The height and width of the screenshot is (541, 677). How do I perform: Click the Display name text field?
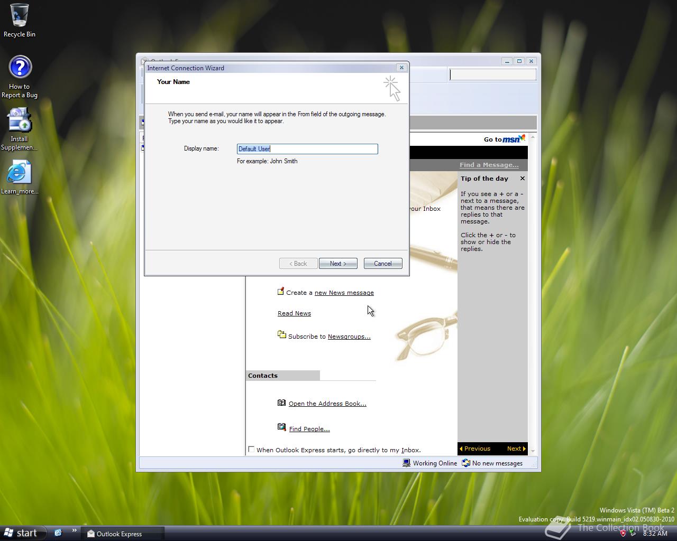tap(307, 149)
